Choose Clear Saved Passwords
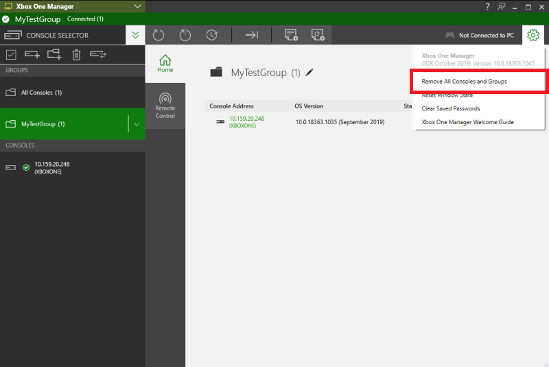 tap(451, 108)
